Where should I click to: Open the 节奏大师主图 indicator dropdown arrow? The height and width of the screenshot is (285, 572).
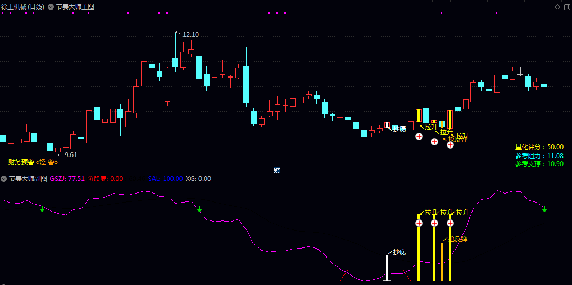[50, 6]
